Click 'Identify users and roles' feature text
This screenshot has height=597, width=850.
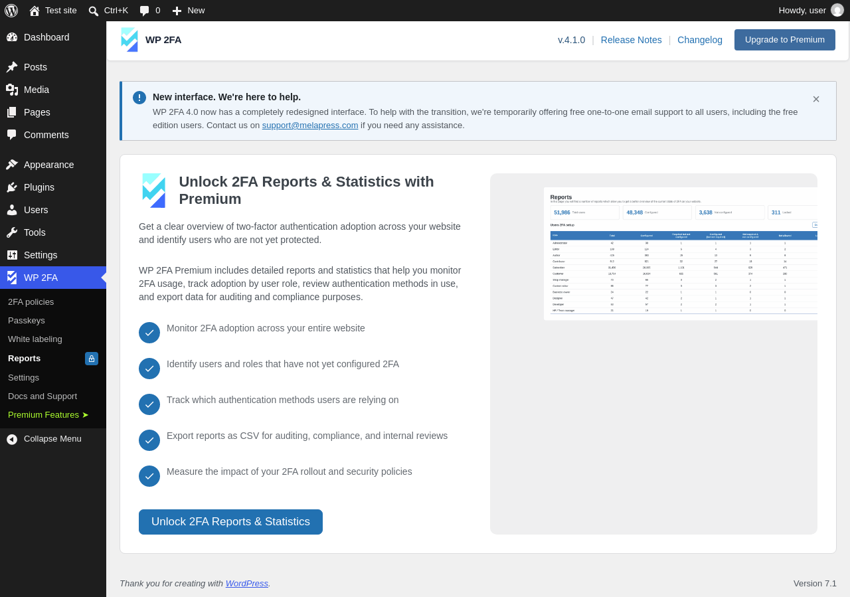(283, 364)
